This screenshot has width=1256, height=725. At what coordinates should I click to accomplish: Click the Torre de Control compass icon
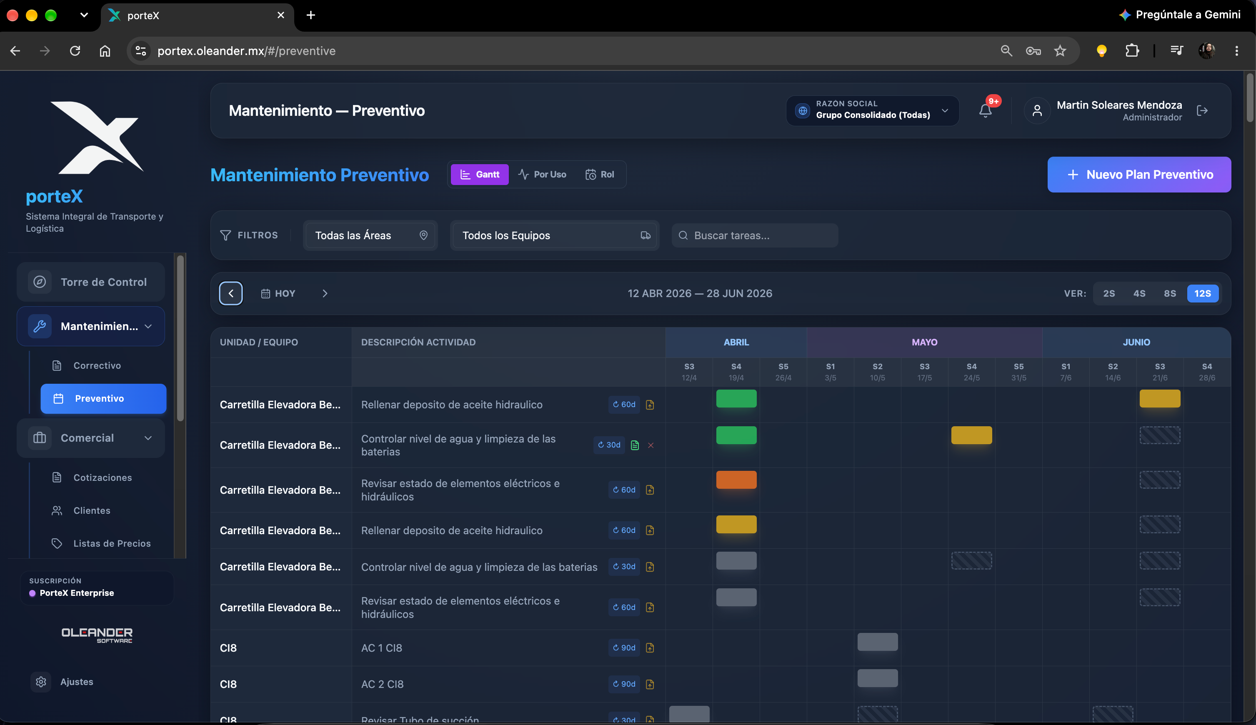click(x=40, y=282)
